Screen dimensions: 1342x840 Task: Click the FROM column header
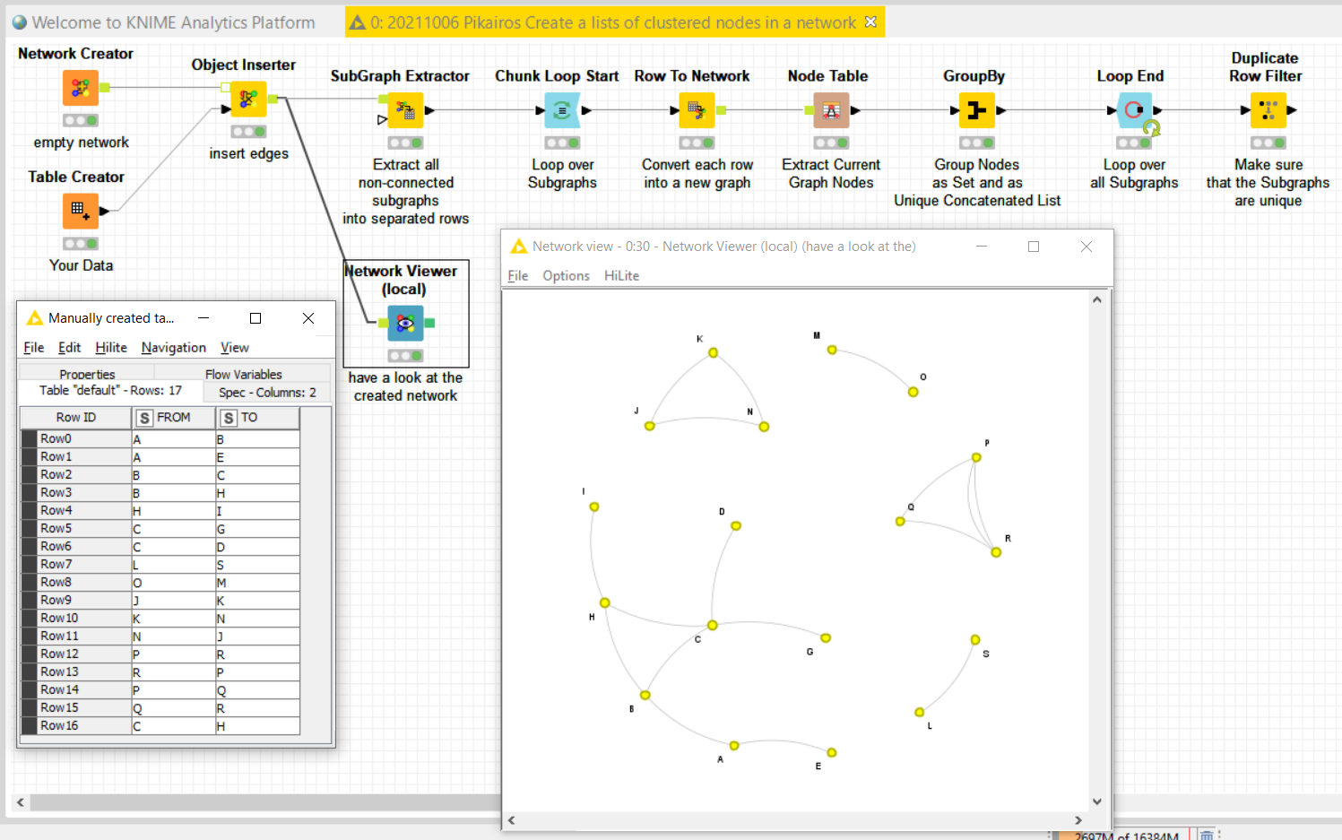174,418
